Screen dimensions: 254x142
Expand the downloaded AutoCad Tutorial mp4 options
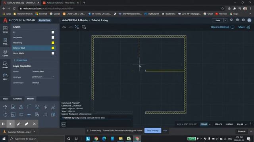(x=35, y=132)
